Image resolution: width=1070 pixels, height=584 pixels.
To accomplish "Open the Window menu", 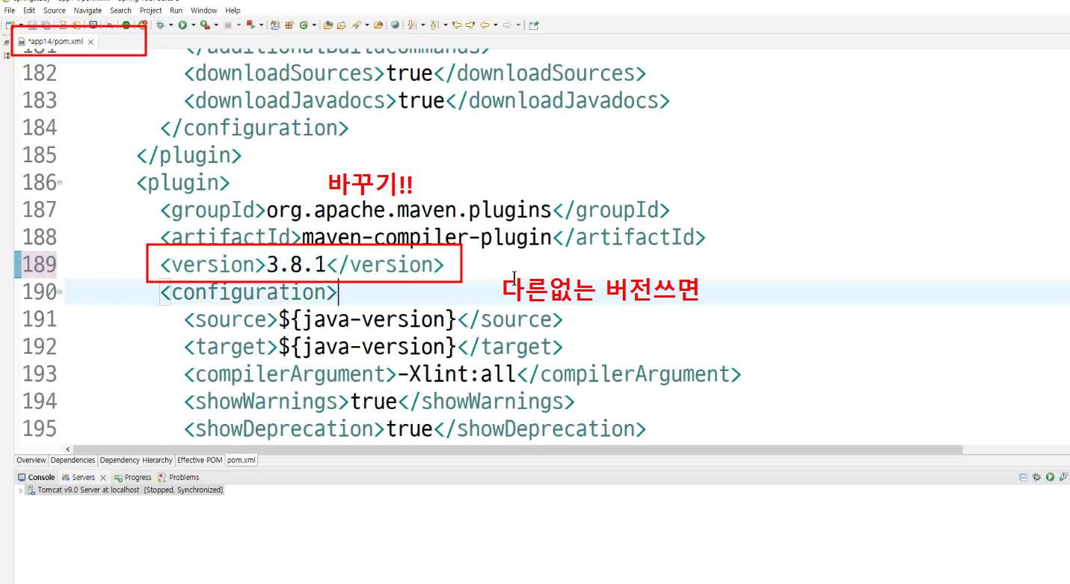I will click(204, 10).
